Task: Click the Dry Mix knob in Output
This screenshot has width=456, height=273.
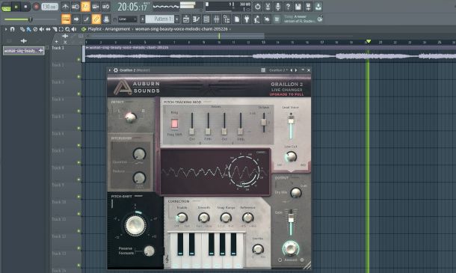Action: pos(296,193)
